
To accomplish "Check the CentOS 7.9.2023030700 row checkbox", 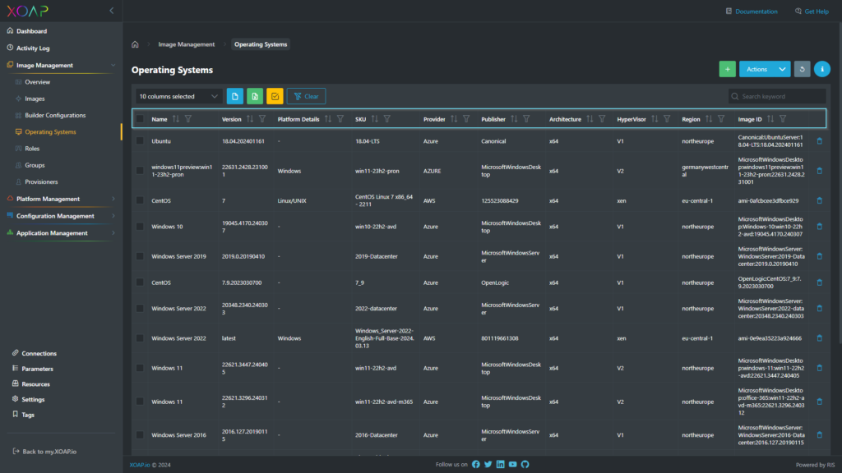I will coord(140,282).
